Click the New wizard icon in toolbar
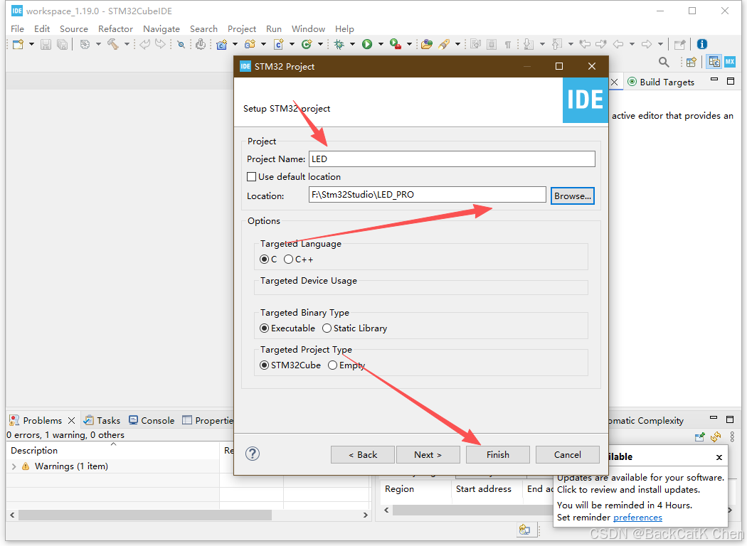Screen dimensions: 747x546 pos(18,44)
